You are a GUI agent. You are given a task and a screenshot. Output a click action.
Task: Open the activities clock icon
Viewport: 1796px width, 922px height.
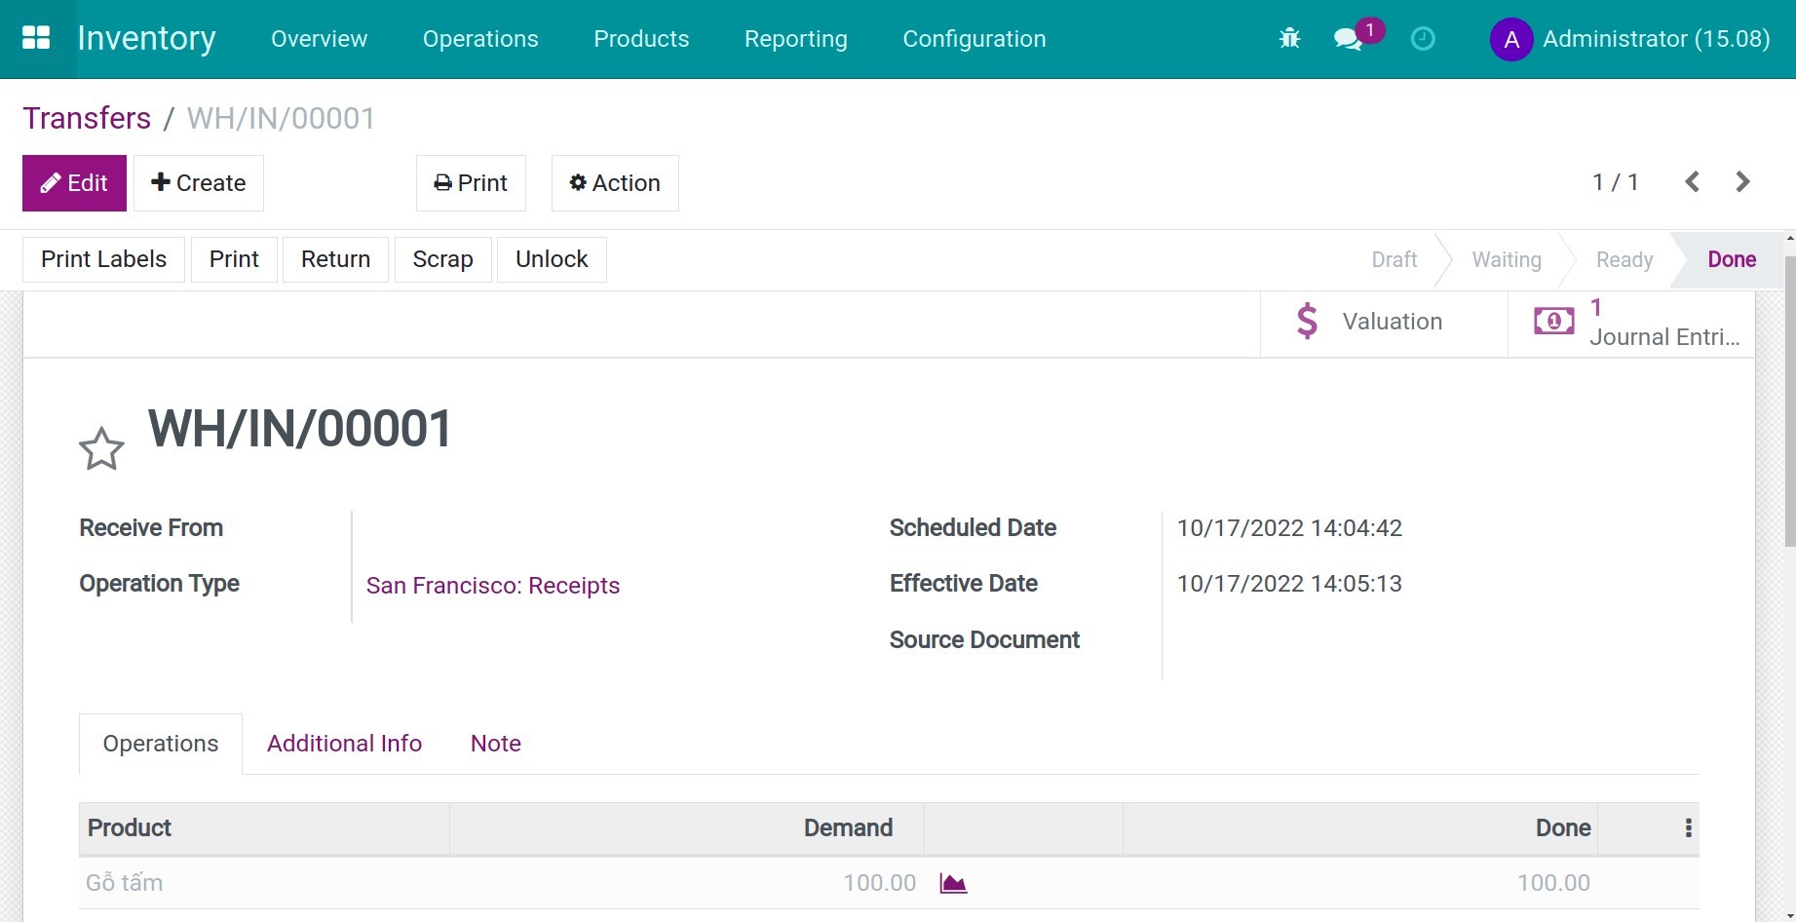click(1423, 39)
